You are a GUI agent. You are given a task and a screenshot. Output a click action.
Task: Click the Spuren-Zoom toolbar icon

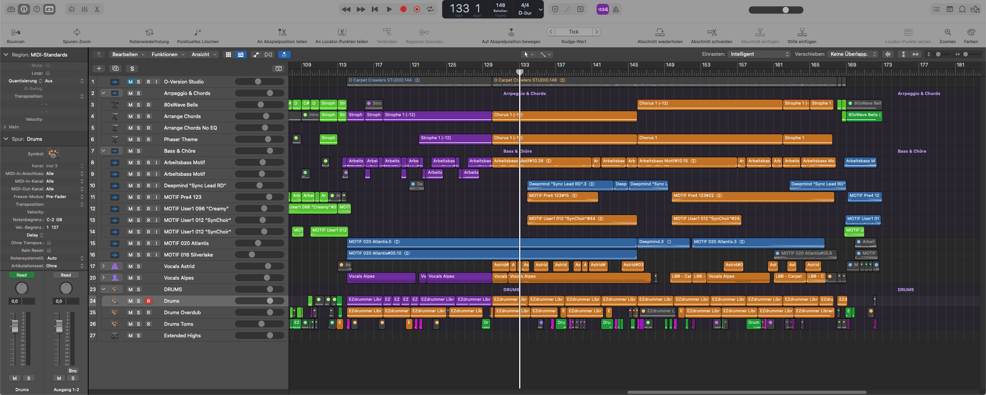[77, 32]
